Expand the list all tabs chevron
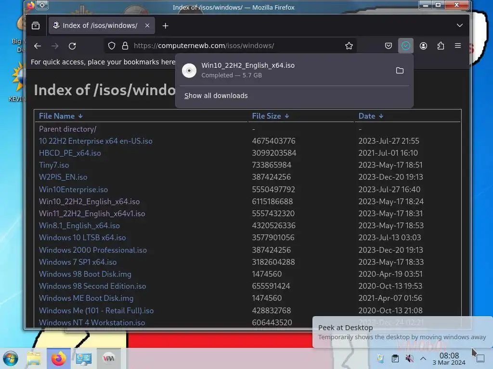The height and width of the screenshot is (369, 493). click(x=459, y=25)
